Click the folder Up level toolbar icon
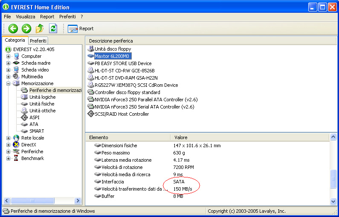 coord(40,29)
